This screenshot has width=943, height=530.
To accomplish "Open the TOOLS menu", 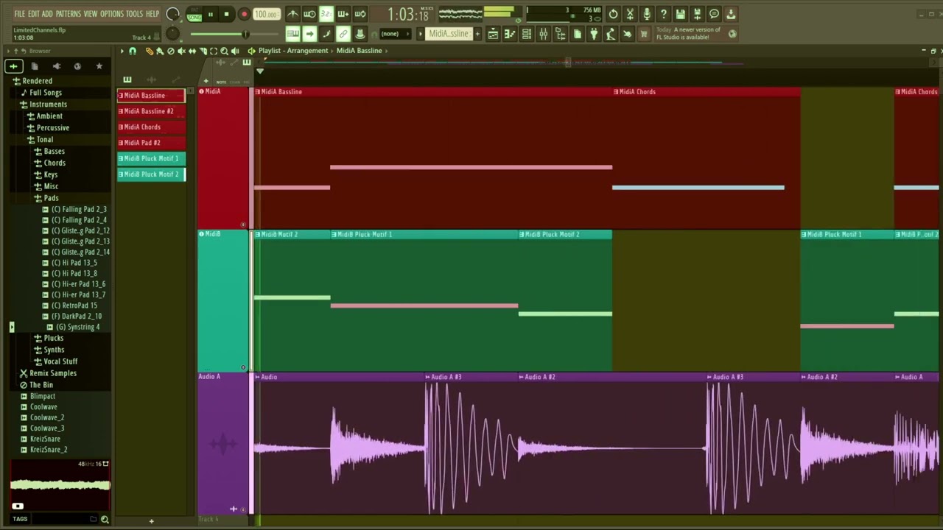I will (x=134, y=14).
